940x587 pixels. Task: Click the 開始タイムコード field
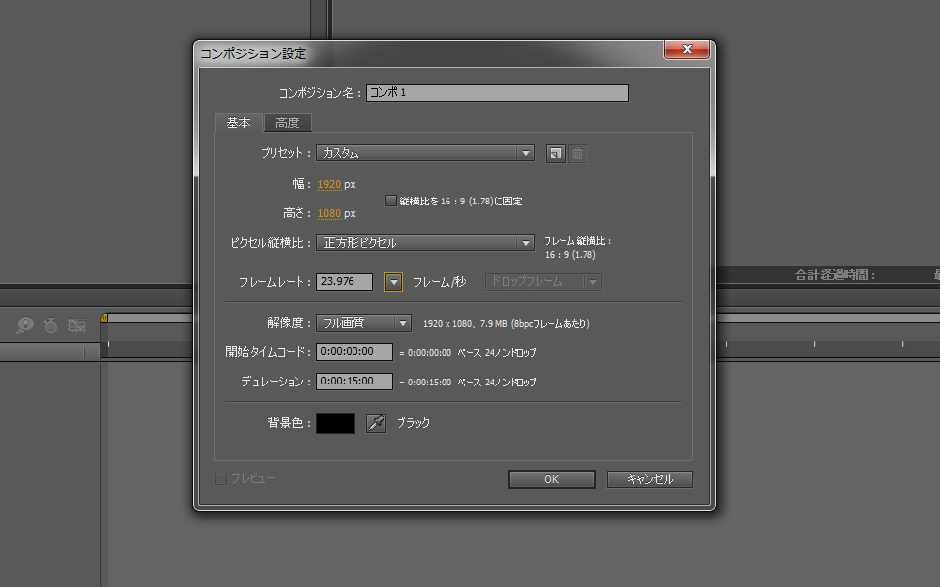tap(354, 352)
